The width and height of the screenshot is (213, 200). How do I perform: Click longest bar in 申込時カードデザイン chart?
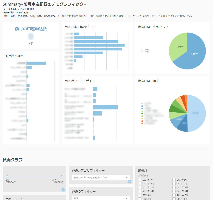tap(106, 107)
